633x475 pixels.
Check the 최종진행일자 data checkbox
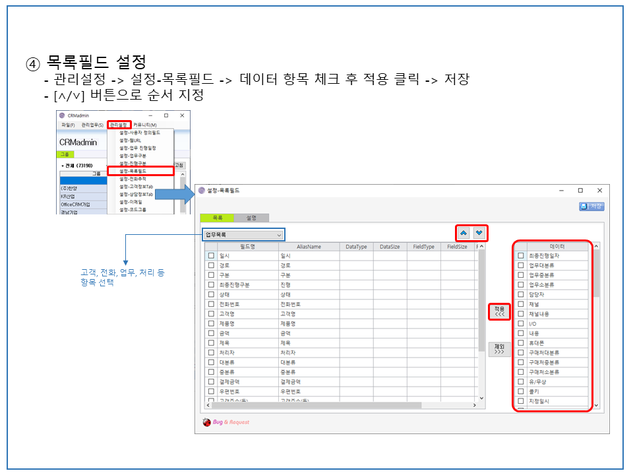click(521, 256)
